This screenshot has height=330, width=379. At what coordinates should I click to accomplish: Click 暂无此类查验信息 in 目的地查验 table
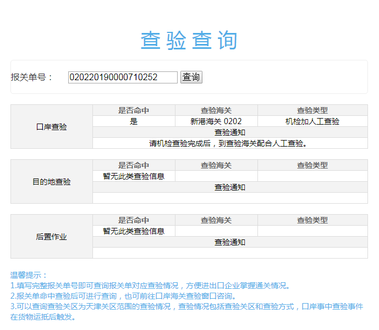[x=134, y=176]
